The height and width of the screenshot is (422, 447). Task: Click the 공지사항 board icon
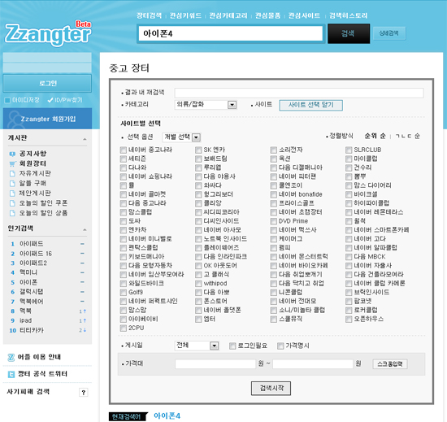point(12,154)
